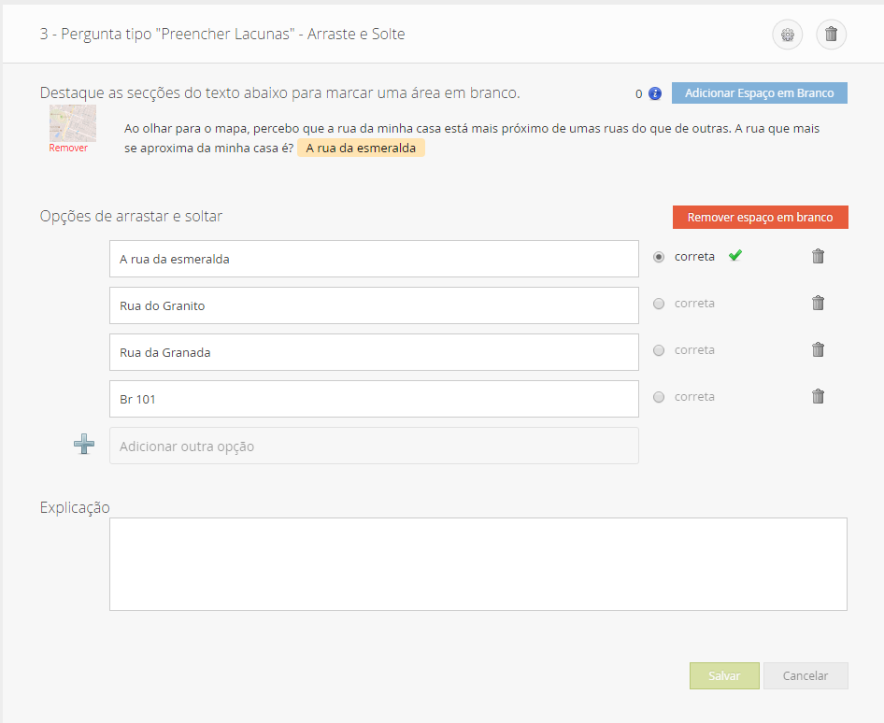
Task: Remove the "Rua da Granada" option
Action: tap(818, 349)
